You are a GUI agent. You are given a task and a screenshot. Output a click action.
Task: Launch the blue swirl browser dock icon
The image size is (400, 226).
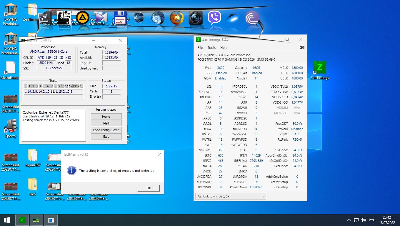pos(158,18)
